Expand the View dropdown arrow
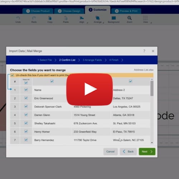 pyautogui.click(x=151, y=23)
